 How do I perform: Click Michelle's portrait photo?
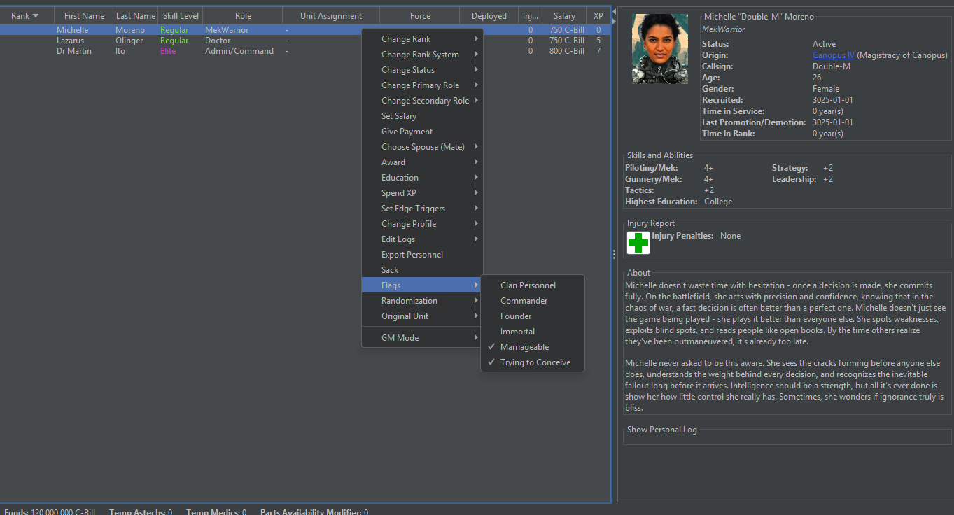click(x=659, y=48)
